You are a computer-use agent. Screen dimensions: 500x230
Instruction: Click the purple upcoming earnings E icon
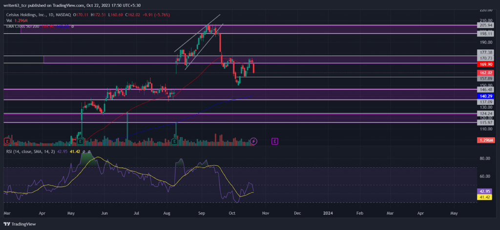tap(274, 141)
